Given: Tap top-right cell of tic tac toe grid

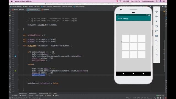Looking at the screenshot, I should click(142, 38).
